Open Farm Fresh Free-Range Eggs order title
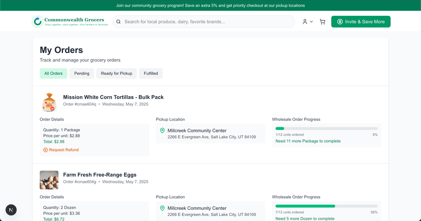The height and width of the screenshot is (221, 421). (100, 175)
